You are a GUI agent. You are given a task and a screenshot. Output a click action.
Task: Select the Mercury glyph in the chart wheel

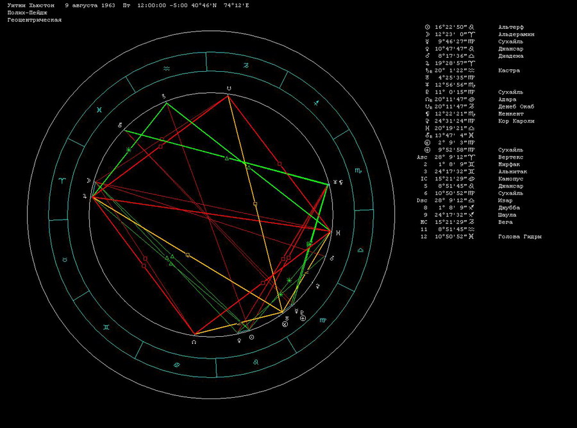coord(297,312)
